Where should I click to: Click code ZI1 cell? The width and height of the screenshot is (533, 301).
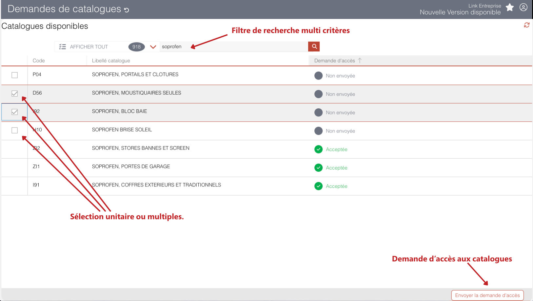point(36,167)
